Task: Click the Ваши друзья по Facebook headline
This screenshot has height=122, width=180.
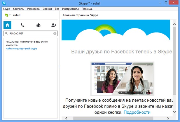Action: [122, 52]
